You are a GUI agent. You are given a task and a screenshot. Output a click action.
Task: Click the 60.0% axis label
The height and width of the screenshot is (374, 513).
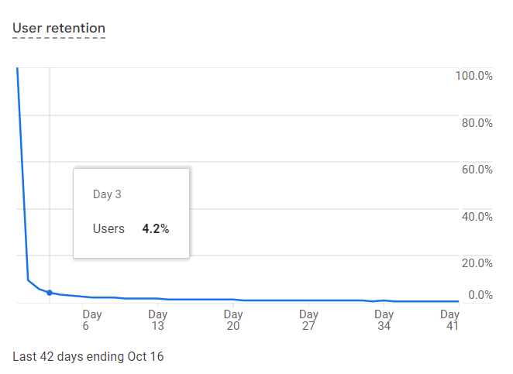pyautogui.click(x=477, y=170)
